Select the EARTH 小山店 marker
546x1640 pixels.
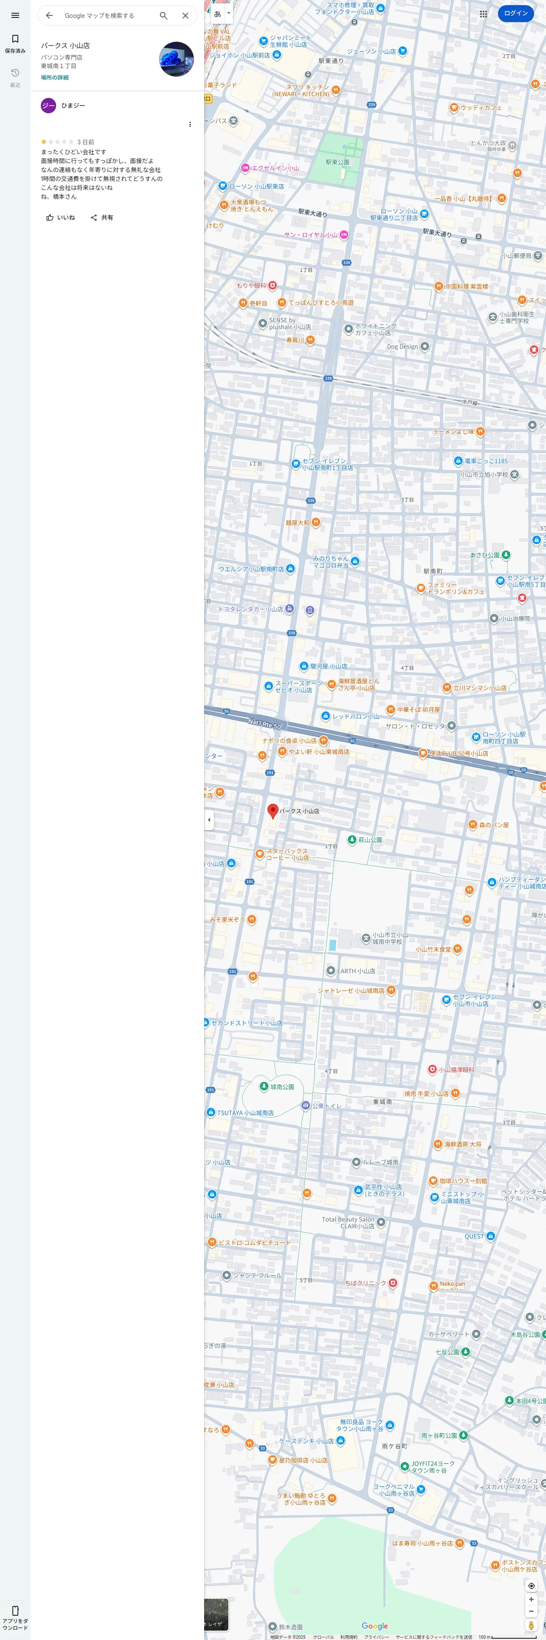click(330, 971)
